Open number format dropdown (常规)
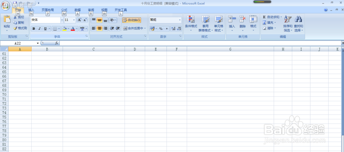This screenshot has height=152, width=344. [x=180, y=20]
